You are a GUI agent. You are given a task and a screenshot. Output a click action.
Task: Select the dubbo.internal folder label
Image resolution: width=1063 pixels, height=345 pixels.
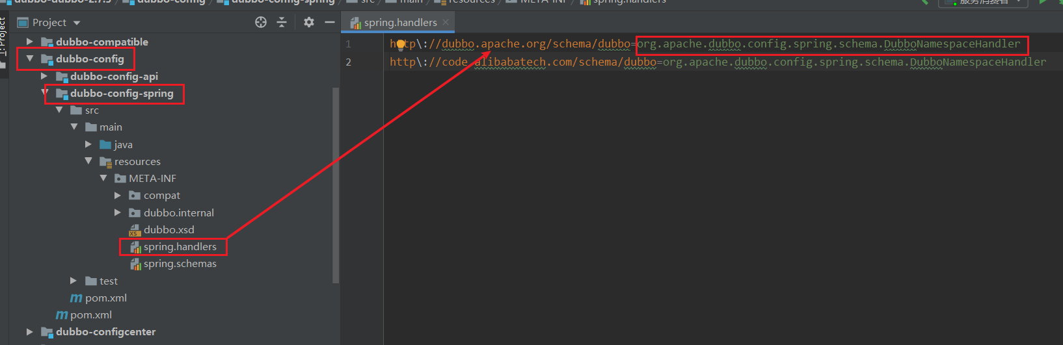[x=179, y=212]
